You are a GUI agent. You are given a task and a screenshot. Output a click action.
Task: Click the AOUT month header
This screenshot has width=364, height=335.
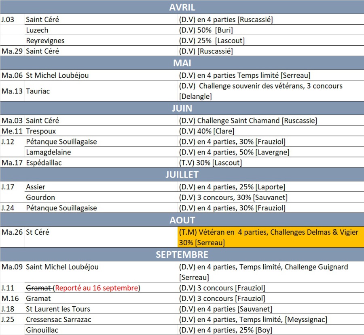[182, 220]
